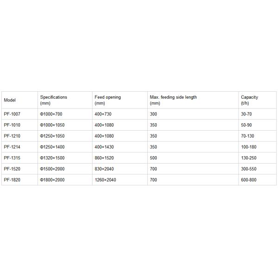Select the Φ1320×1500 specification cell

(x=52, y=158)
